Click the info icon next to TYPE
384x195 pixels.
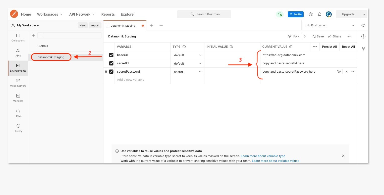184,47
